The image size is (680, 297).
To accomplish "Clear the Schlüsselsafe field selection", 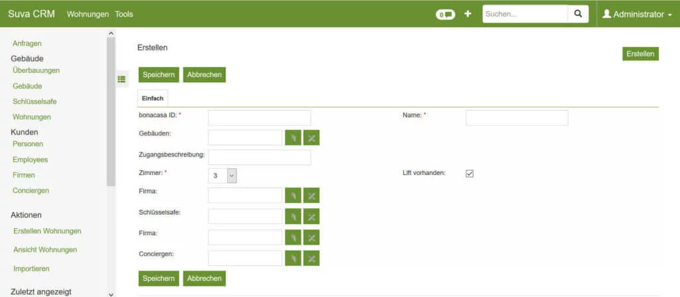I will [x=311, y=216].
